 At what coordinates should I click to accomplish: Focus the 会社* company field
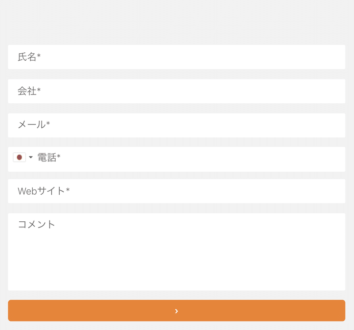click(177, 91)
